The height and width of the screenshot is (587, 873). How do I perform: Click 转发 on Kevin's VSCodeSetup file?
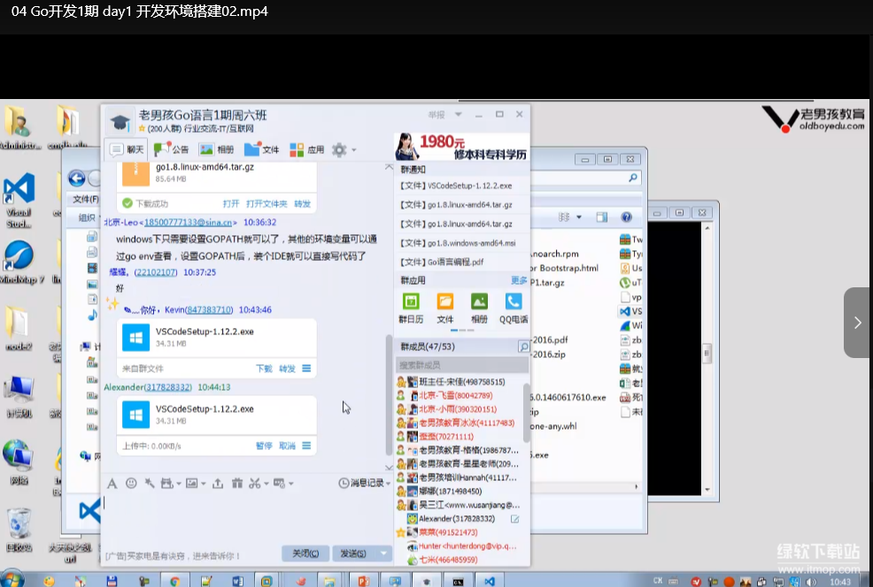pyautogui.click(x=287, y=369)
